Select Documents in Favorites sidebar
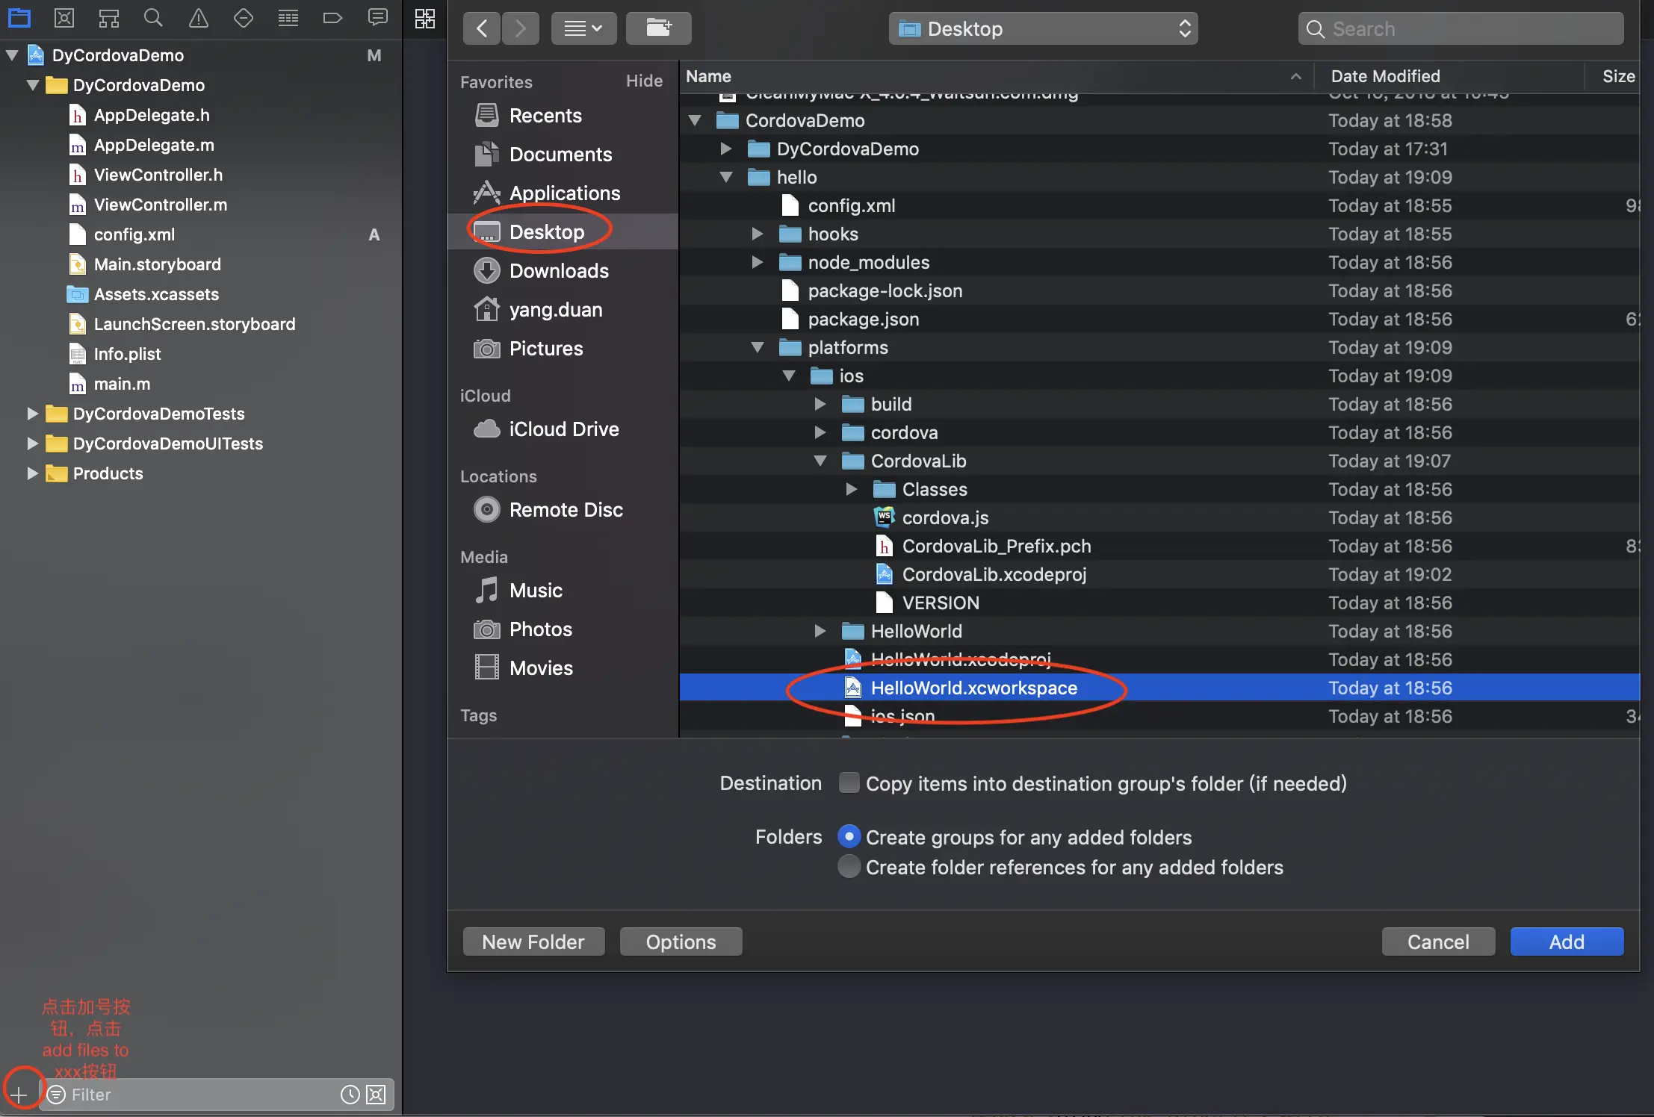Viewport: 1654px width, 1117px height. pyautogui.click(x=560, y=154)
